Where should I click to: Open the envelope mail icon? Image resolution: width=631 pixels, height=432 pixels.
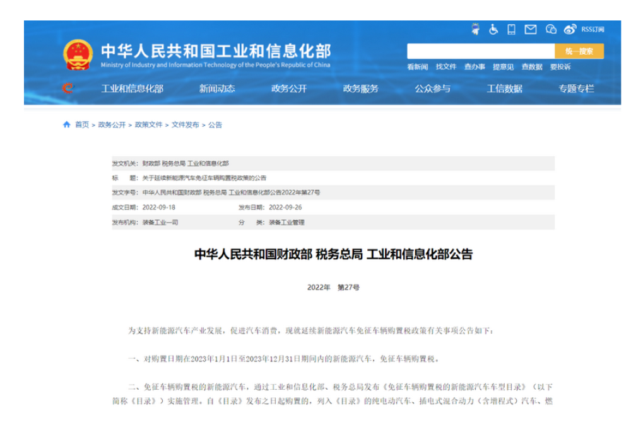click(x=531, y=30)
